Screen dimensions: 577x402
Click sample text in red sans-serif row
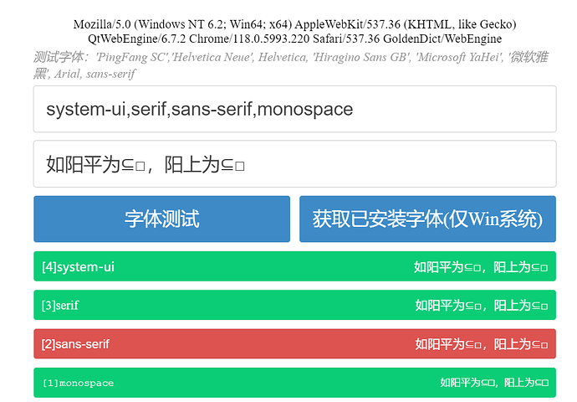pyautogui.click(x=481, y=344)
